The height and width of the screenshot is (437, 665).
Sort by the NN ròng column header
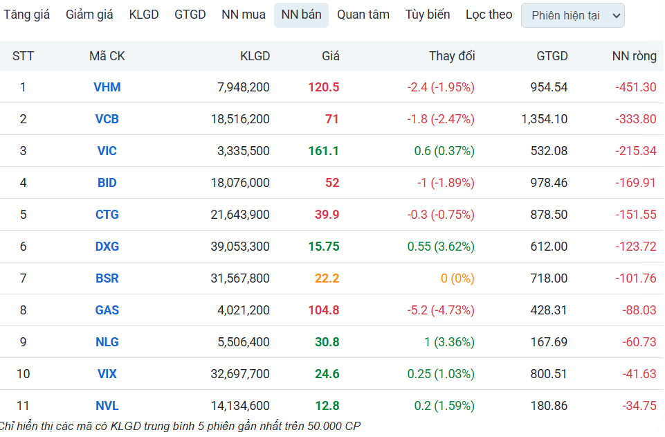coord(634,56)
